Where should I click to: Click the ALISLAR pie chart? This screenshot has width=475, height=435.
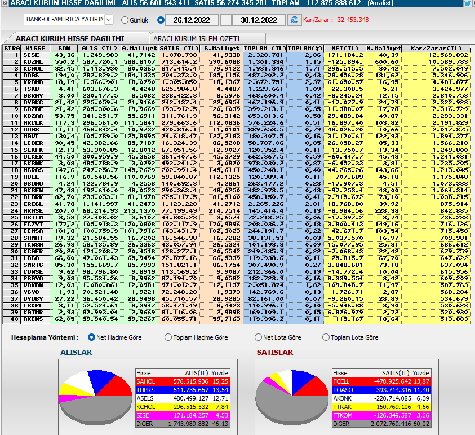[x=95, y=397]
